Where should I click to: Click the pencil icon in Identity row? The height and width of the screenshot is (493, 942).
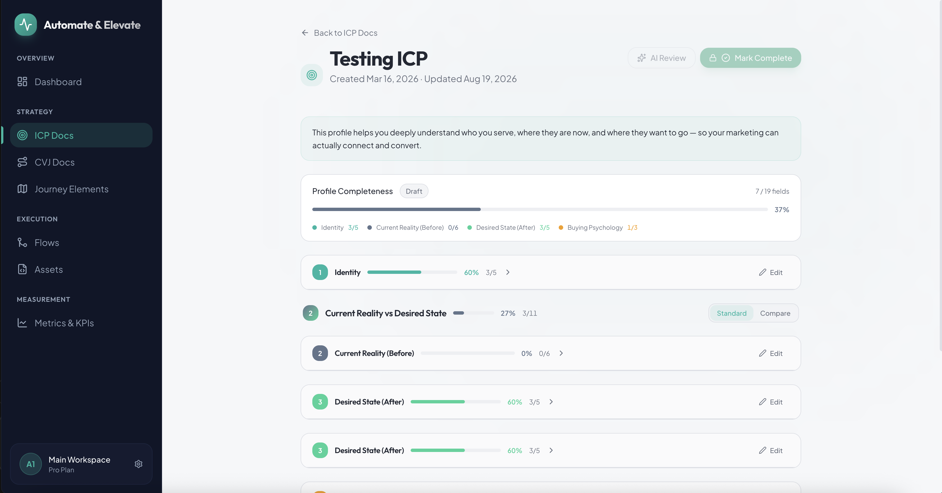762,272
